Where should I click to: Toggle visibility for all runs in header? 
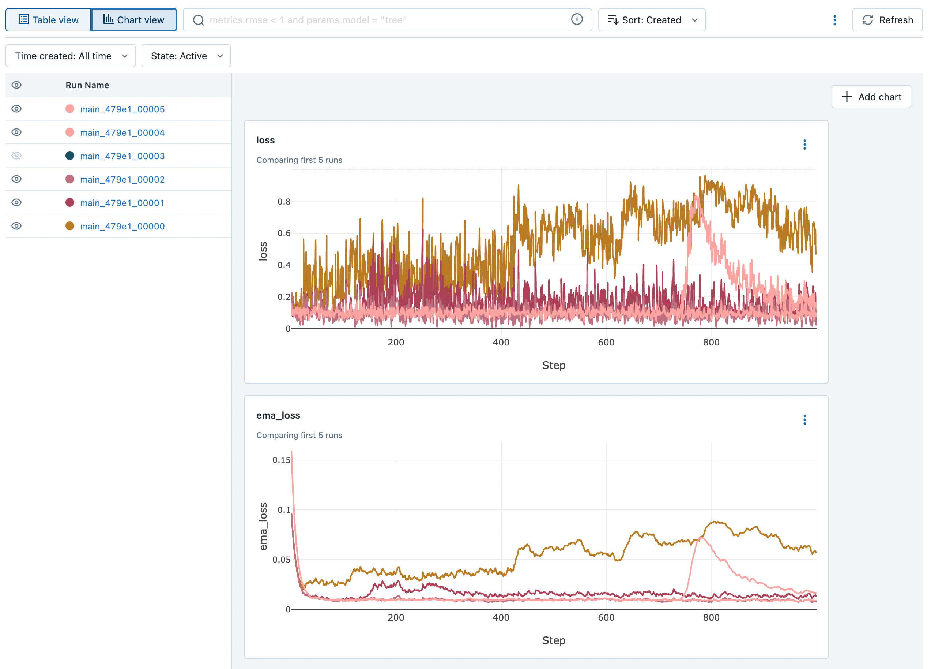click(16, 85)
